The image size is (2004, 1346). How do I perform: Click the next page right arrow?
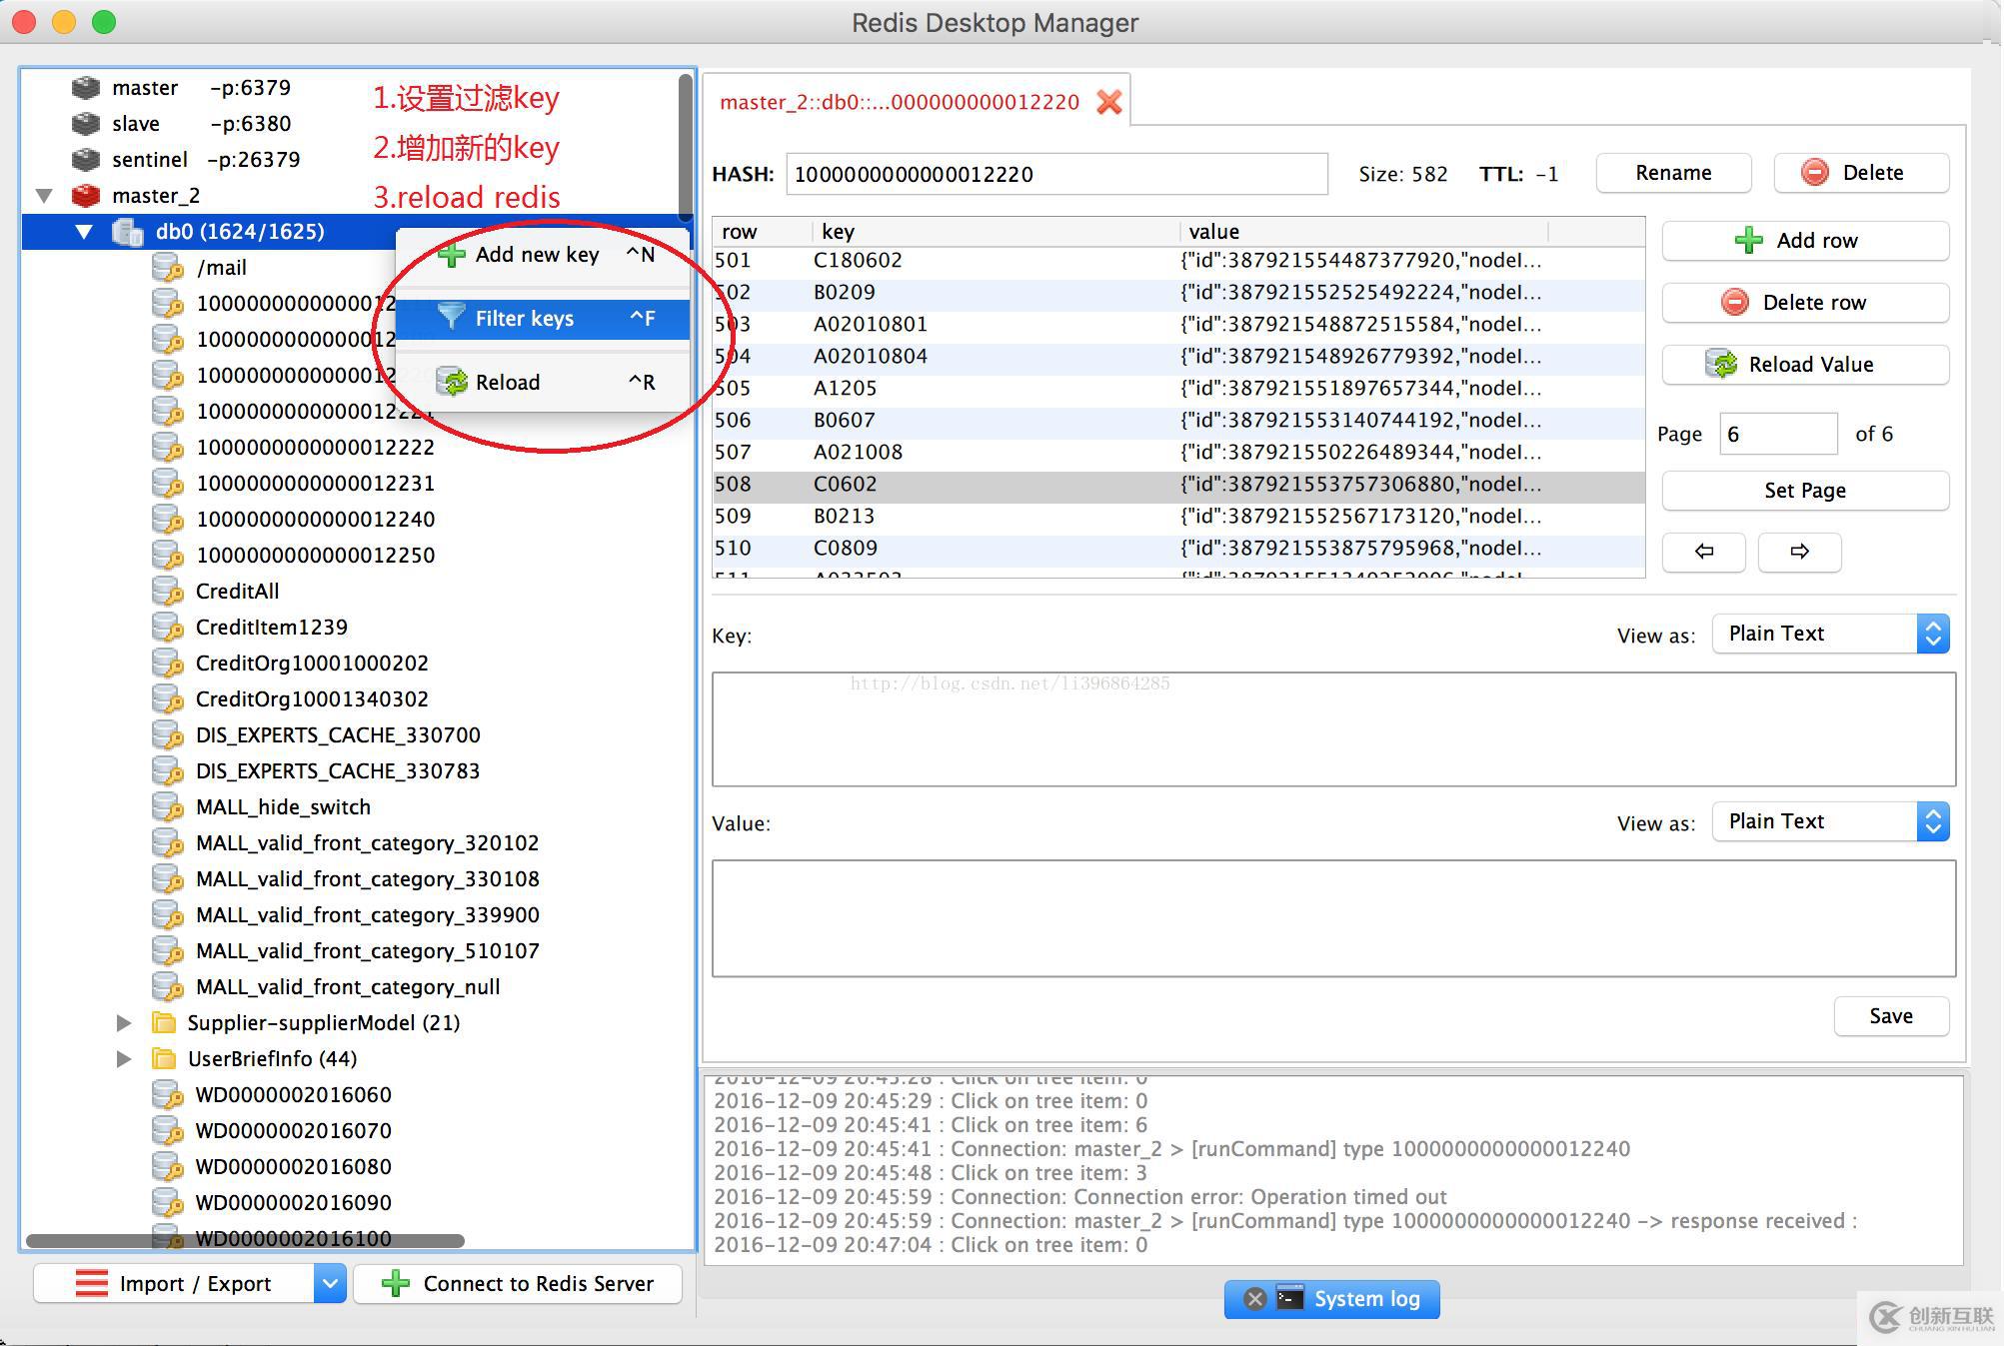click(x=1799, y=551)
